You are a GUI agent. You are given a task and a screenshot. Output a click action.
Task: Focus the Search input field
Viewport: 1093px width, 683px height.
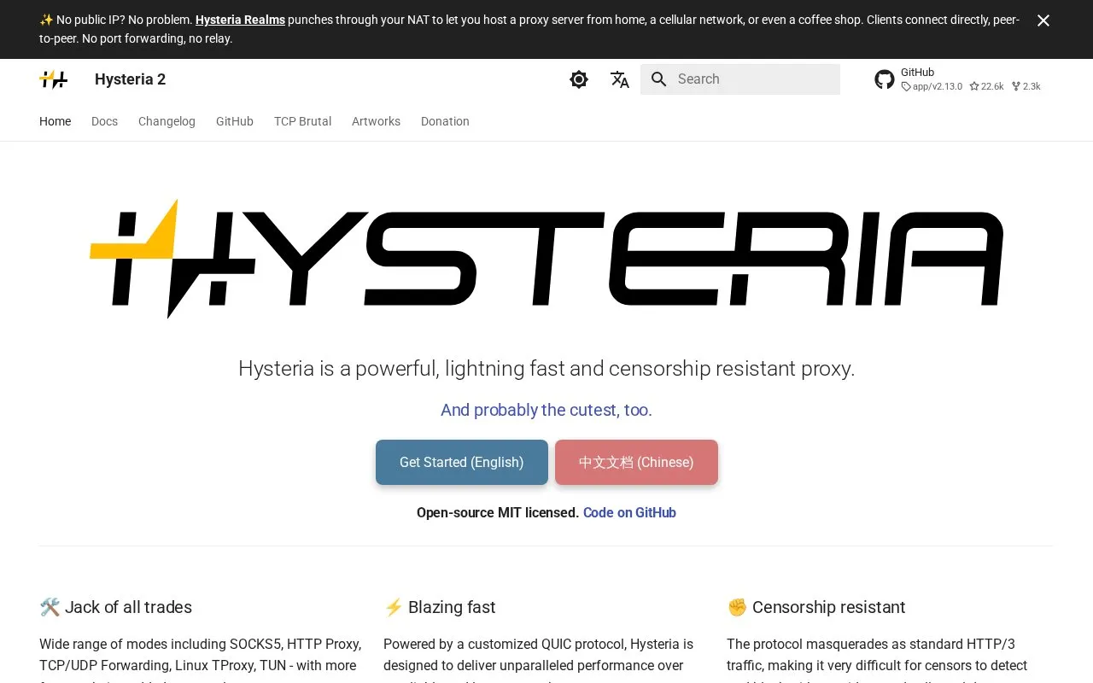[740, 79]
